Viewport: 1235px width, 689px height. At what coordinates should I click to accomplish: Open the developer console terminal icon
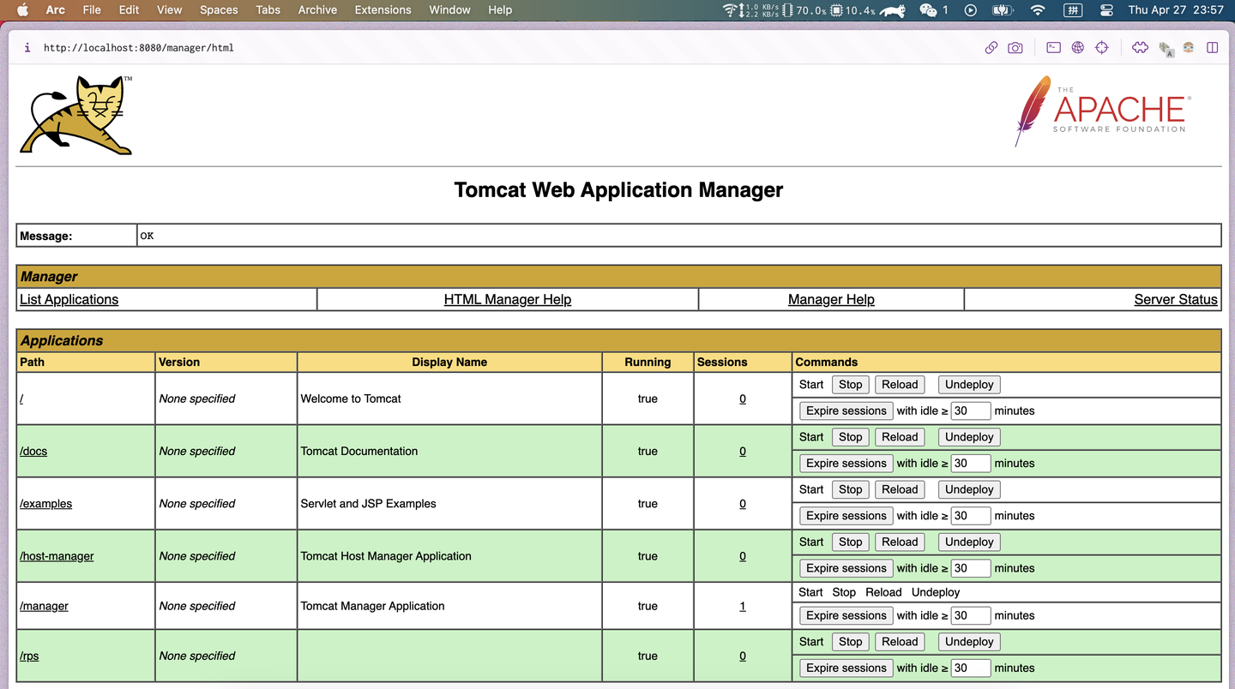[x=1053, y=48]
